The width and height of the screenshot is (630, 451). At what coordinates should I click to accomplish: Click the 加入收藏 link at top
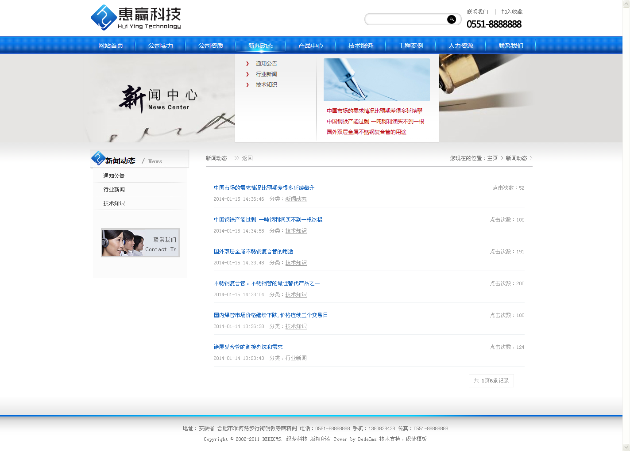point(512,12)
